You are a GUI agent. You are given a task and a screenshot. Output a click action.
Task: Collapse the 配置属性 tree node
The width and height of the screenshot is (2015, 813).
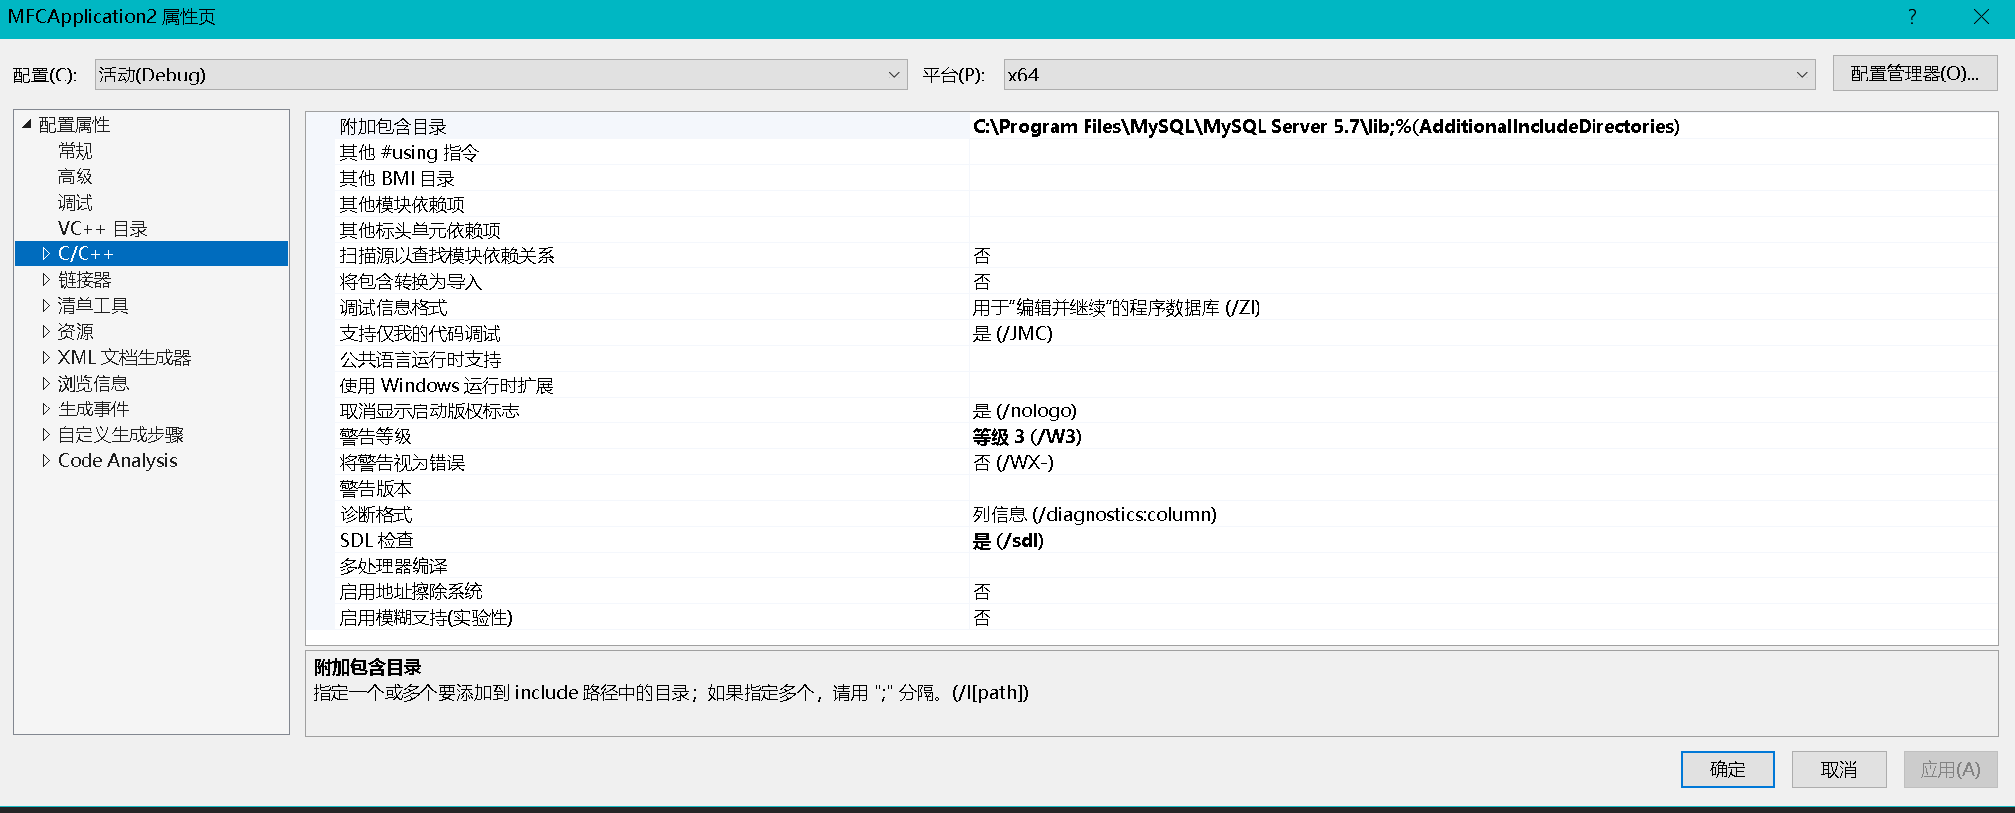pyautogui.click(x=27, y=124)
